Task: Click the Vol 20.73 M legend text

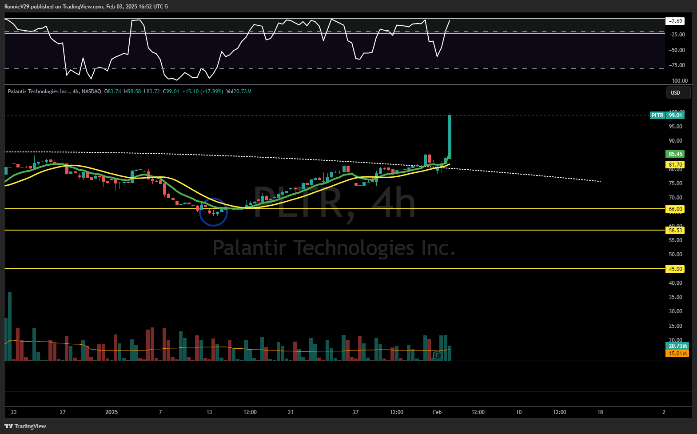Action: point(239,92)
